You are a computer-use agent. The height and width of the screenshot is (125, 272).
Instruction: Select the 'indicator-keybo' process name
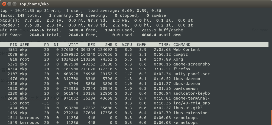(x=192, y=93)
